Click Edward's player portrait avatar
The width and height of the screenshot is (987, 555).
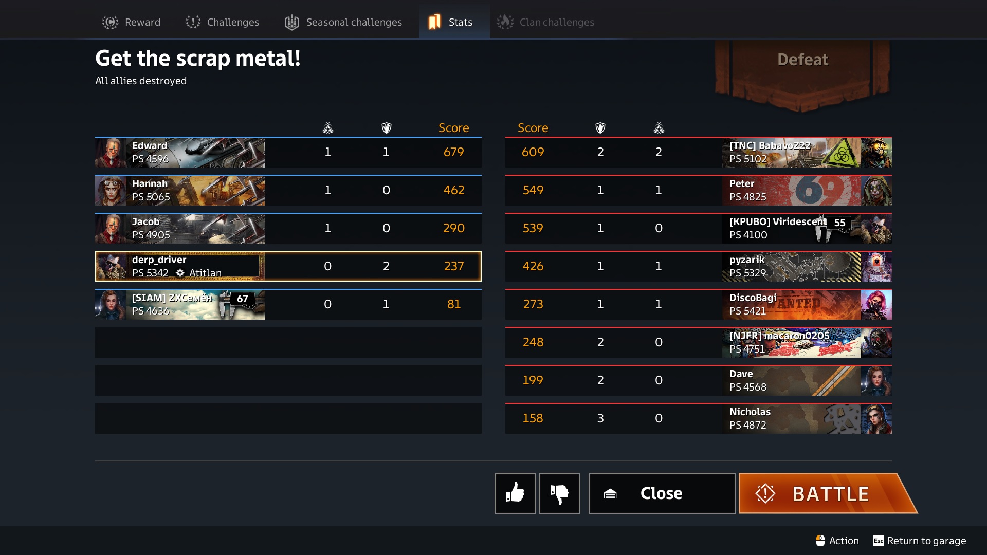click(x=111, y=153)
